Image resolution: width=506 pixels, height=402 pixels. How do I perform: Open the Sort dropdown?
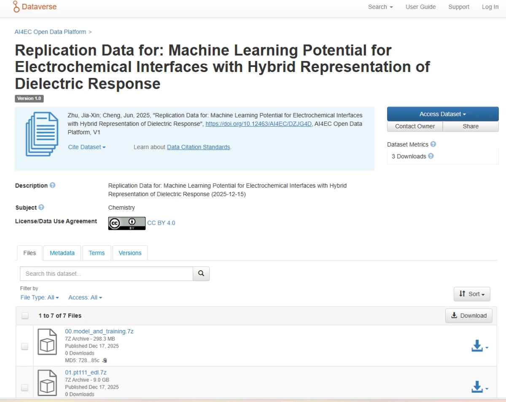pos(472,294)
